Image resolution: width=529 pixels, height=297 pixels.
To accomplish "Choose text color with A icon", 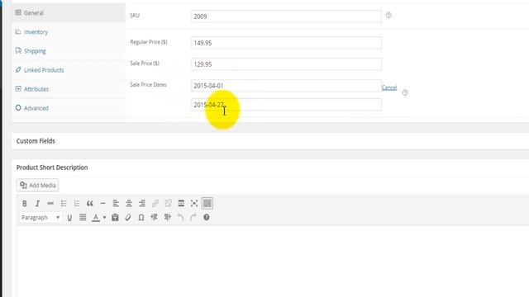I will [x=96, y=218].
